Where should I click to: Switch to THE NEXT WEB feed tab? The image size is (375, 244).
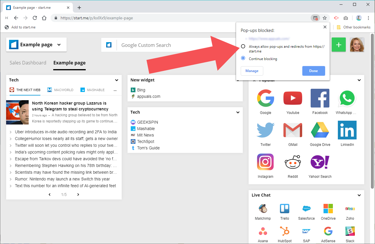pos(25,90)
